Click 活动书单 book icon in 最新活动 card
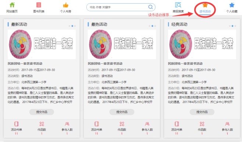The height and width of the screenshot is (142, 242). pos(16,124)
